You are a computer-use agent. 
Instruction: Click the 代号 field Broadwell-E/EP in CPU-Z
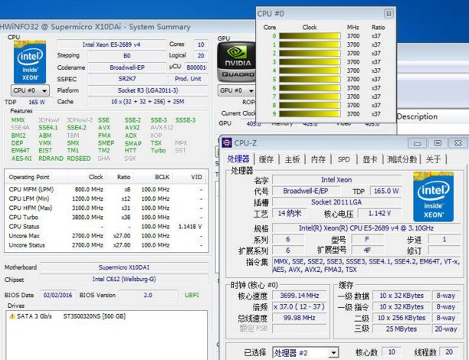click(306, 191)
